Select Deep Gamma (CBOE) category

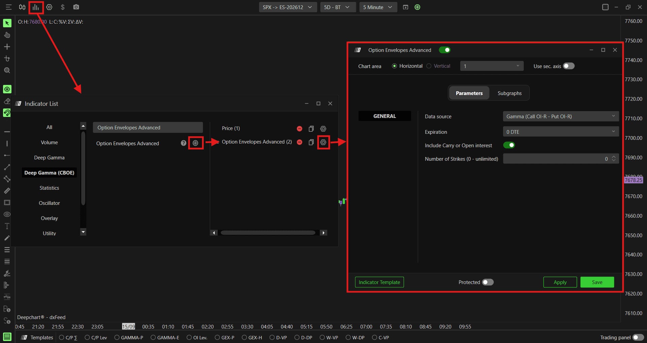click(x=49, y=173)
